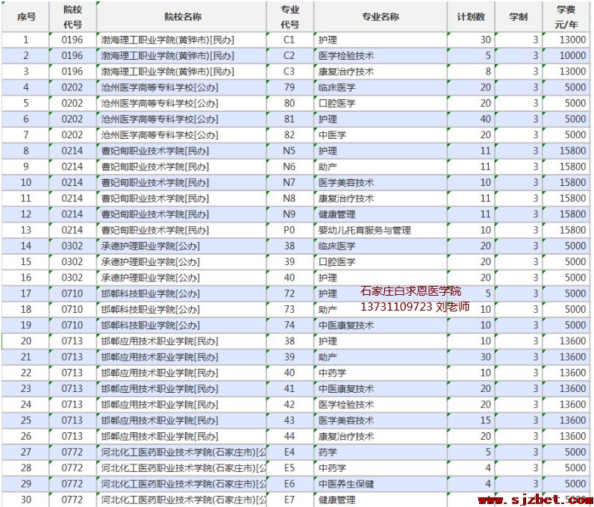
Task: Select sequence number 30 cell
Action: [25, 500]
